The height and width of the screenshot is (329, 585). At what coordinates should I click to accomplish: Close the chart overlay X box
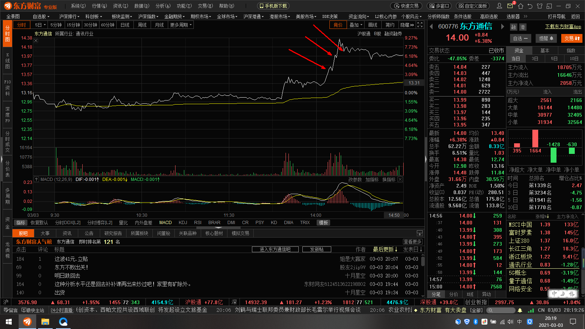(36, 41)
